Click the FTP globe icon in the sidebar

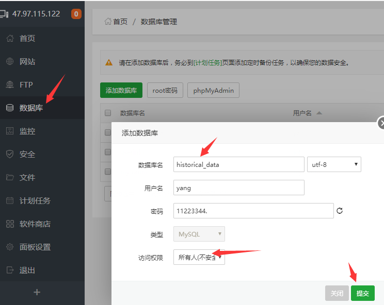[10, 84]
